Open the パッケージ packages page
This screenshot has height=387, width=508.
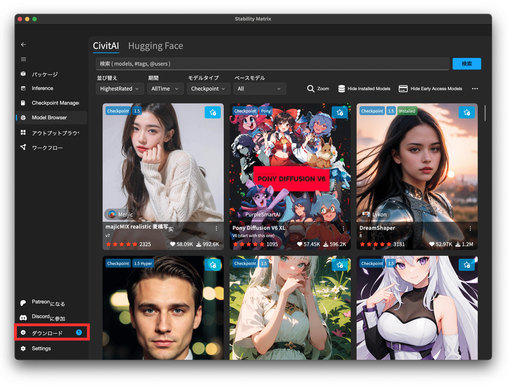tap(51, 74)
